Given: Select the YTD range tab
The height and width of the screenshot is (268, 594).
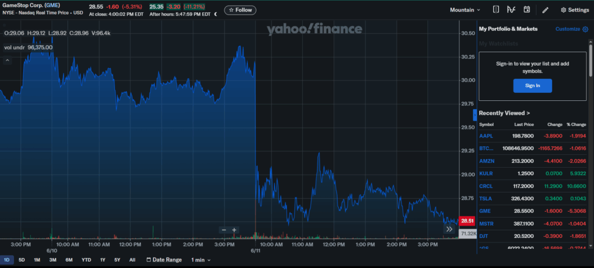Looking at the screenshot, I should point(86,260).
